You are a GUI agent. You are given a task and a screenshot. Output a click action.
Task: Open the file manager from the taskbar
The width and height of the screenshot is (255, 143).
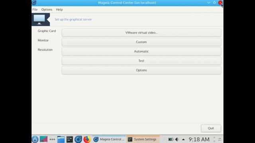coord(61,139)
